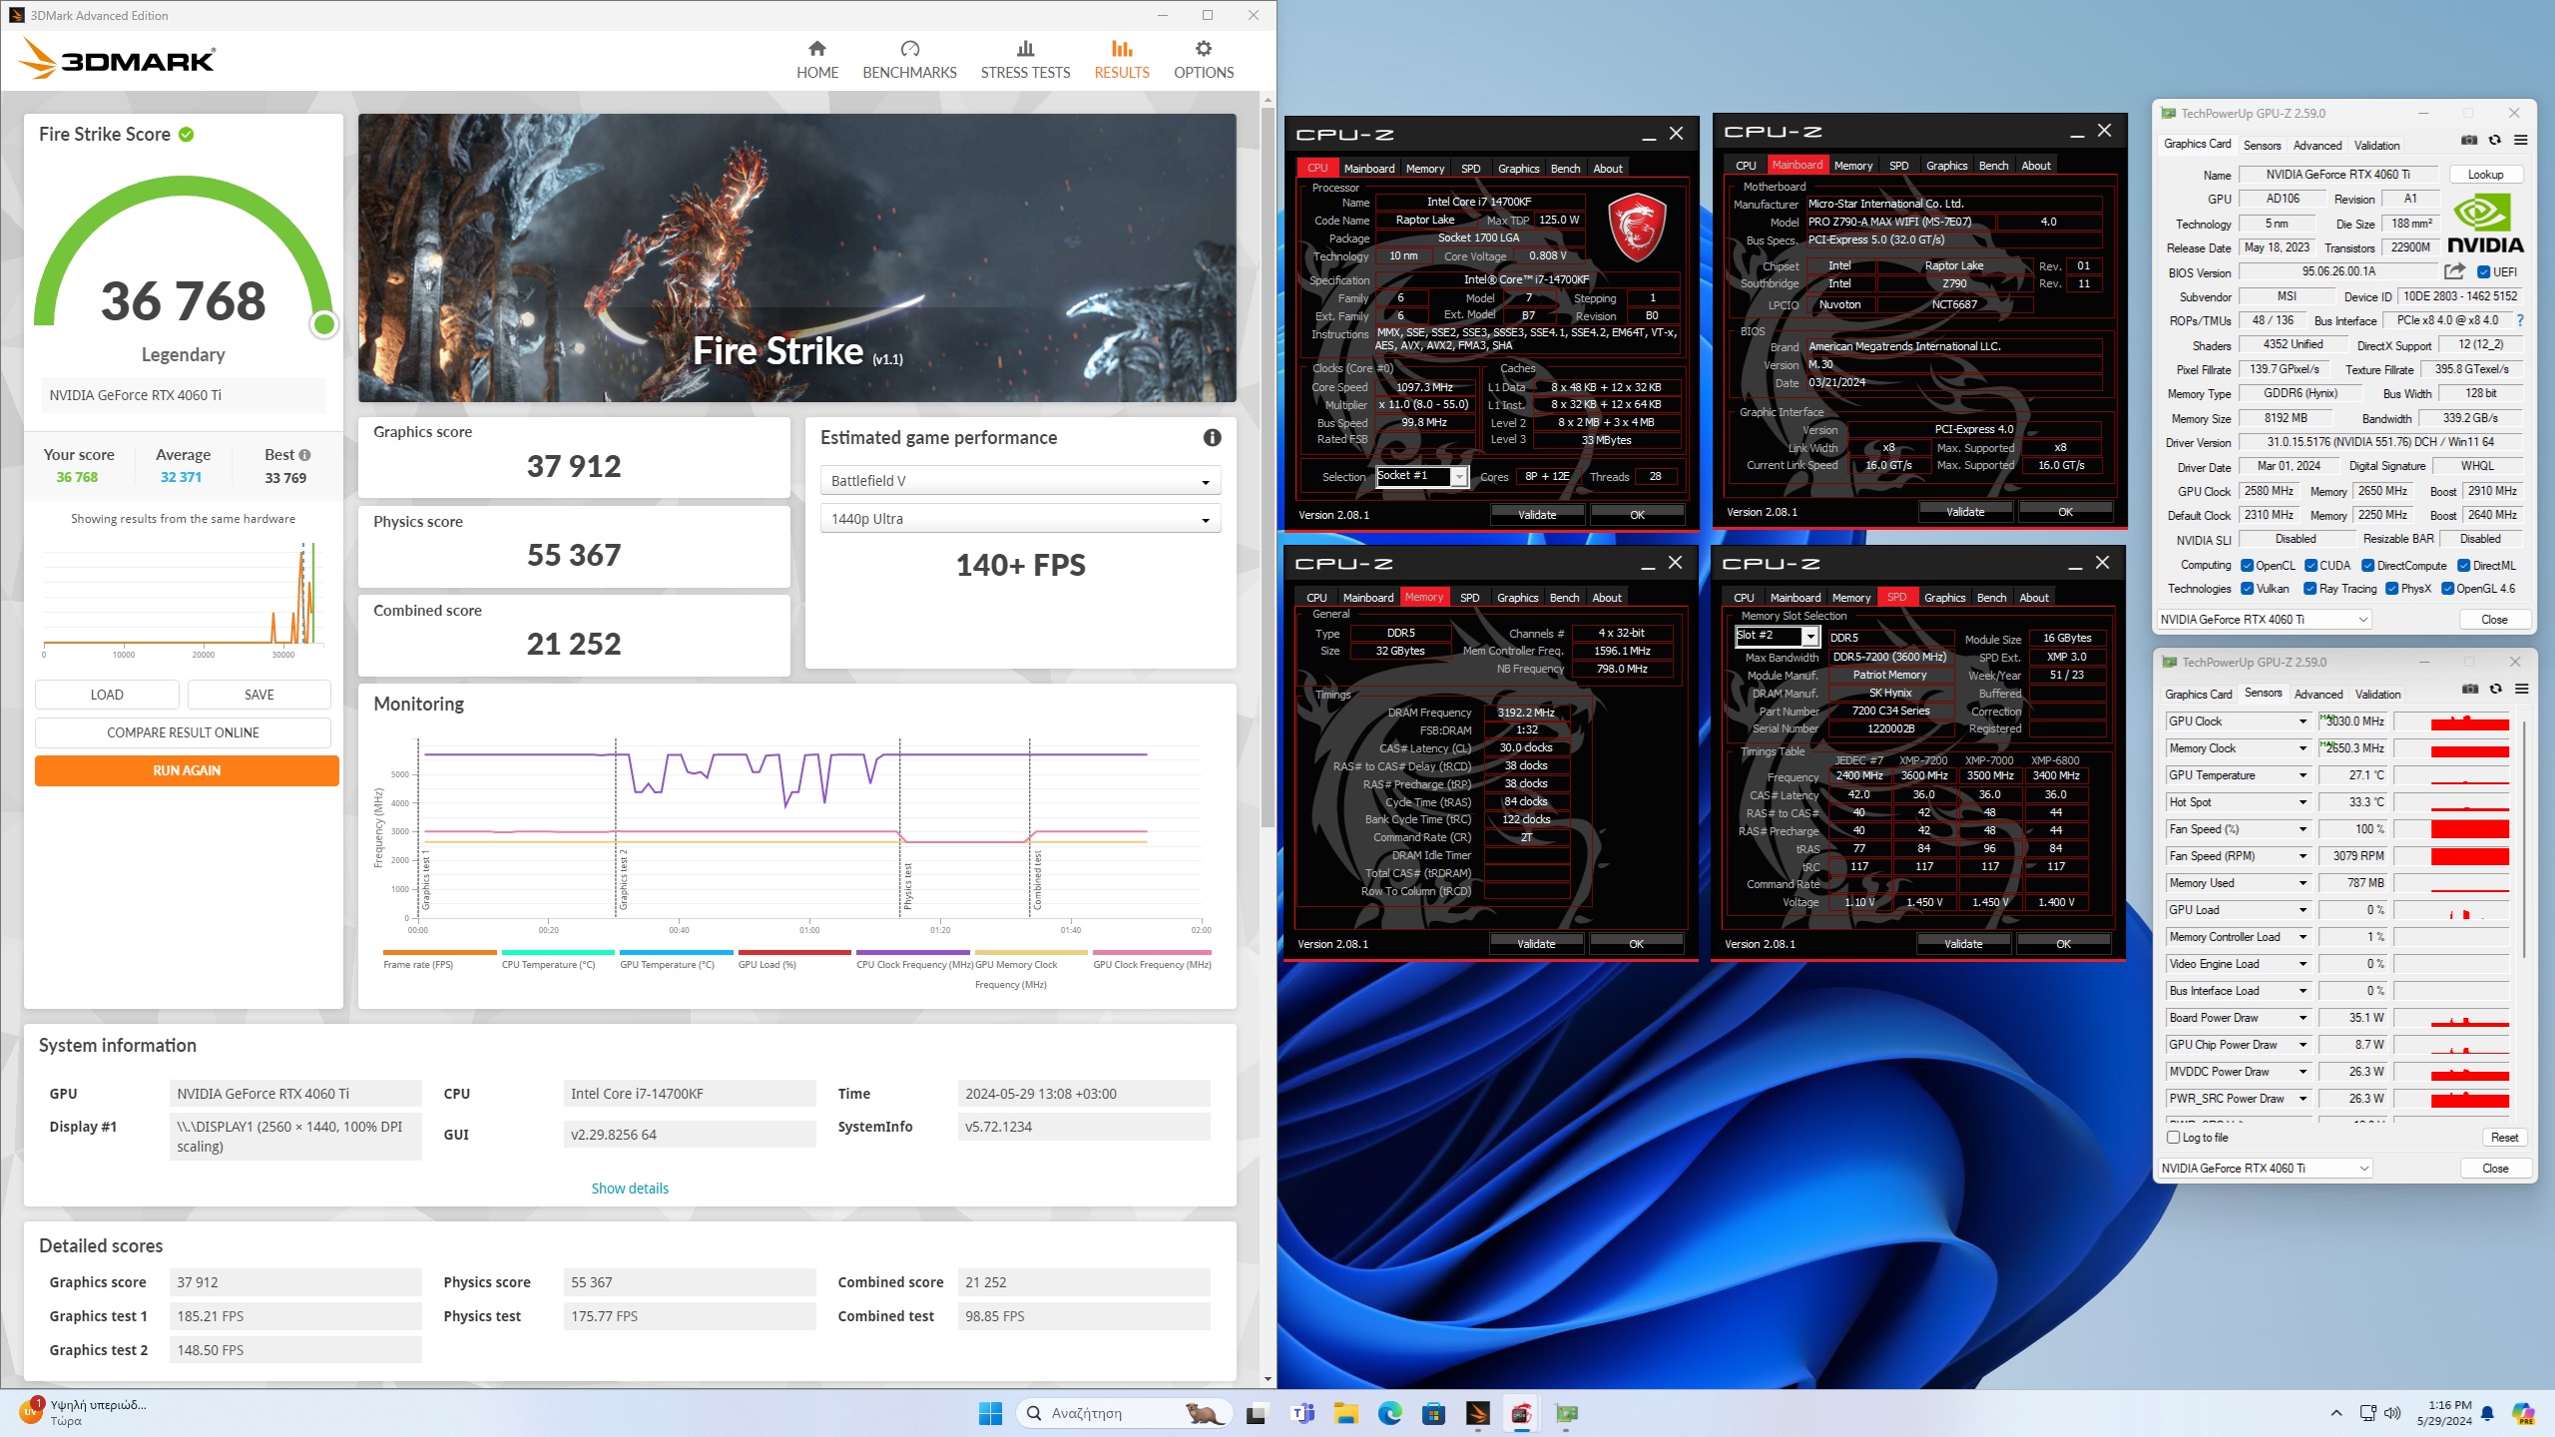Open Copilot icon in system tray
Image resolution: width=2555 pixels, height=1437 pixels.
click(2523, 1413)
